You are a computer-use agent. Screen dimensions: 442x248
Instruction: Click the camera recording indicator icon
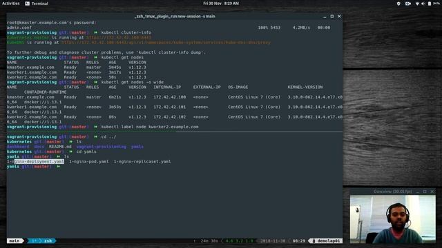click(x=408, y=3)
